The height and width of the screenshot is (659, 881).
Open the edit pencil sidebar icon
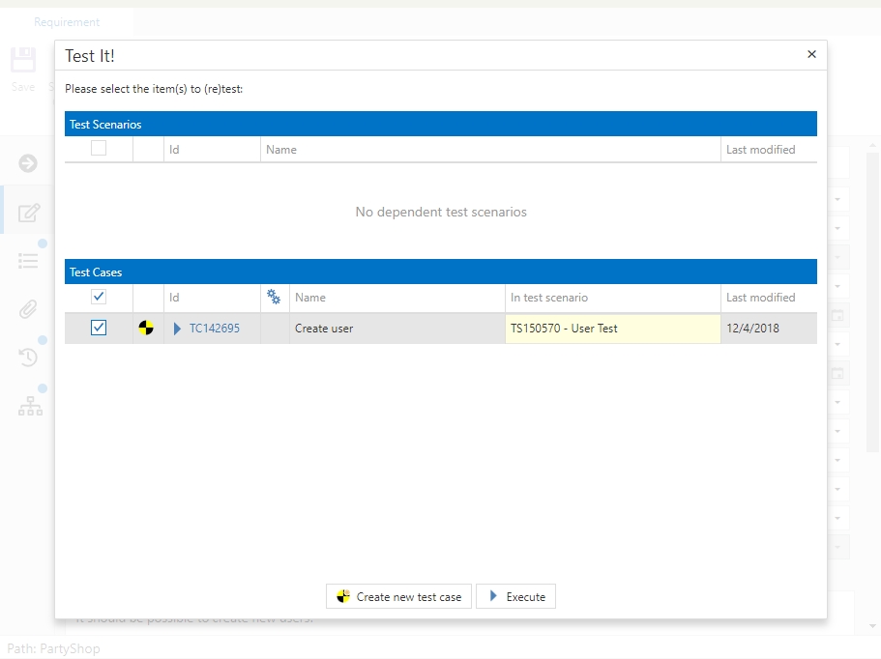[29, 213]
